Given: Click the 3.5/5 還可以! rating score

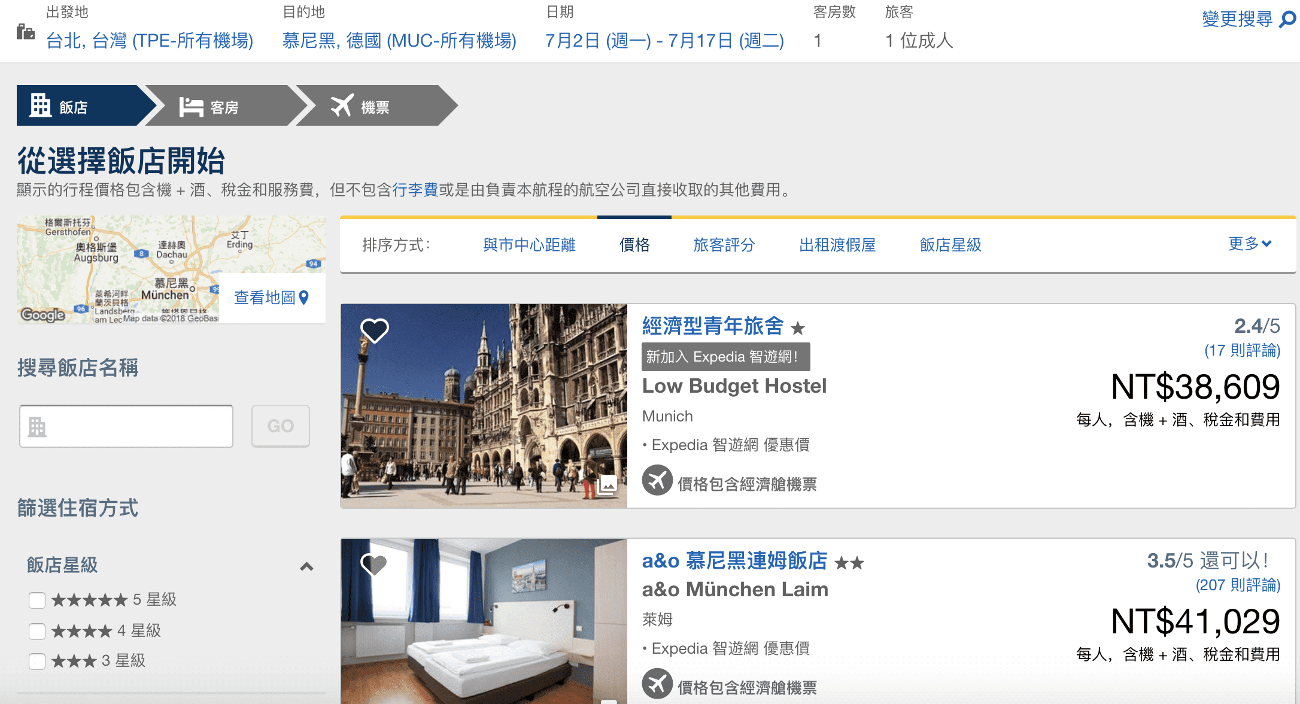Looking at the screenshot, I should [x=1207, y=561].
